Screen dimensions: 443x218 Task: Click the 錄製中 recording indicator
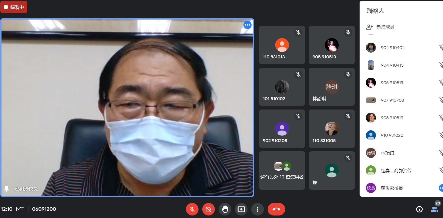(14, 7)
